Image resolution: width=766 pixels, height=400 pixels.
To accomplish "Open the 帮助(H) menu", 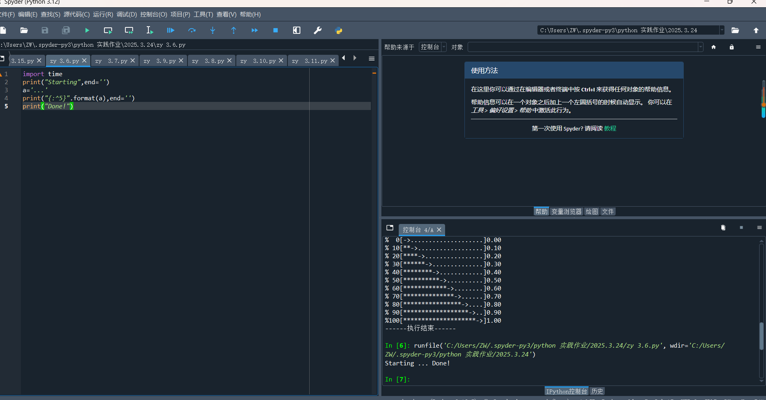I will click(250, 15).
